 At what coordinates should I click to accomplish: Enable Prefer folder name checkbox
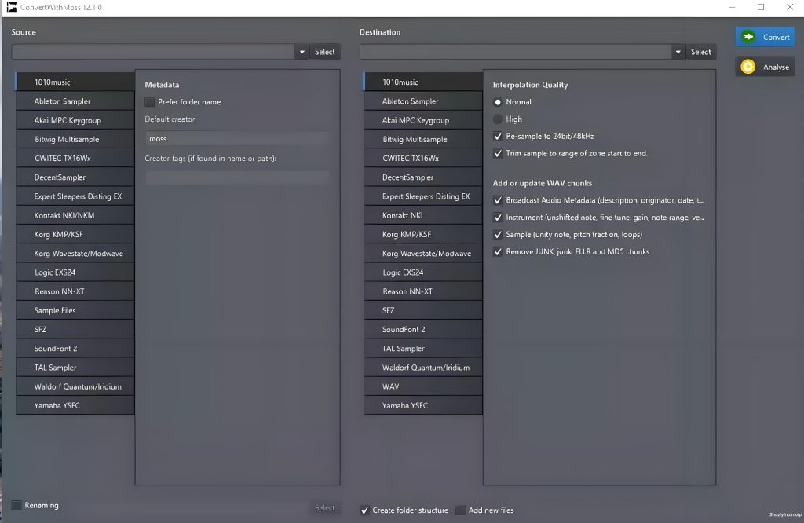[150, 102]
